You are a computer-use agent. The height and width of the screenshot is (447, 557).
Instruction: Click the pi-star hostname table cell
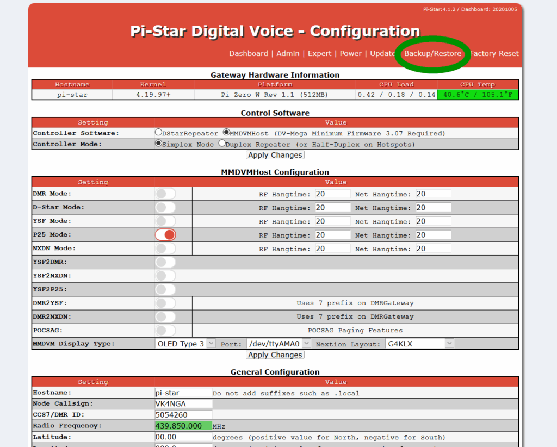point(72,95)
